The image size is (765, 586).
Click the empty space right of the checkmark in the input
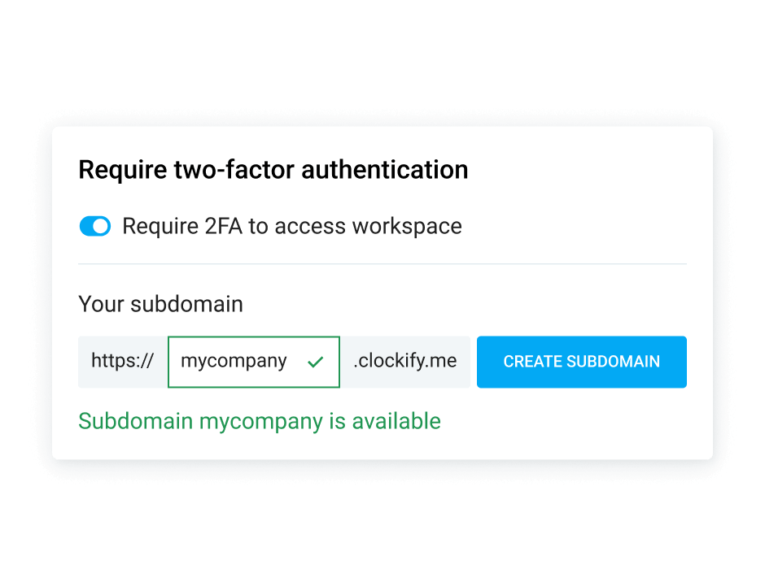point(332,362)
